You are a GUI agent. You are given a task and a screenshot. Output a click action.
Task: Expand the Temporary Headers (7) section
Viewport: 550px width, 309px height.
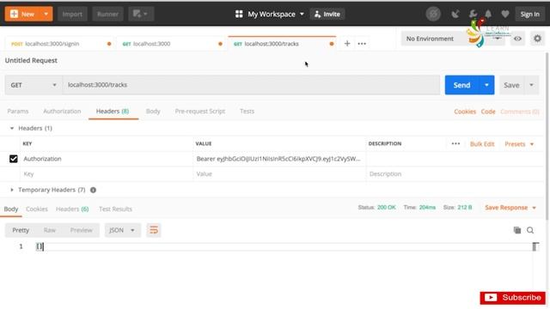pos(12,190)
